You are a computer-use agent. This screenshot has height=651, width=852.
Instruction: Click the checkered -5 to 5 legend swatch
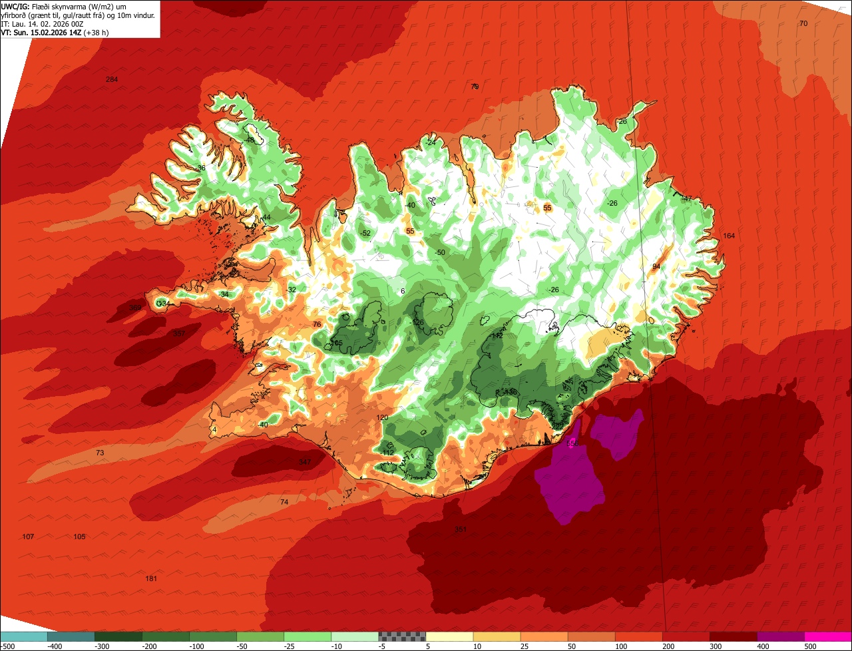point(402,636)
